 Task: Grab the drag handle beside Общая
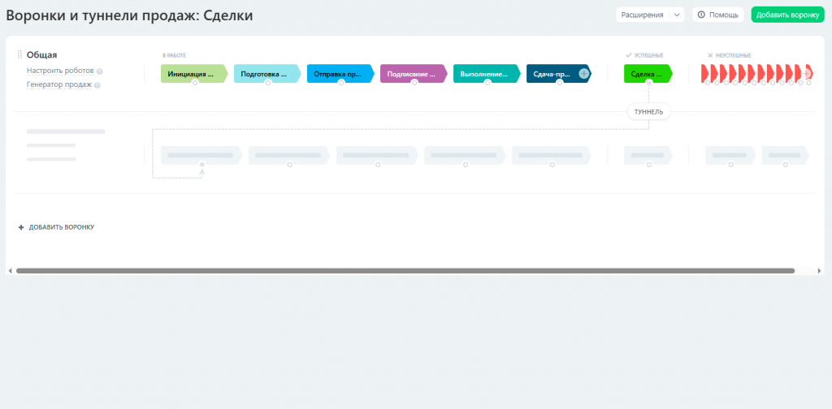tap(19, 54)
